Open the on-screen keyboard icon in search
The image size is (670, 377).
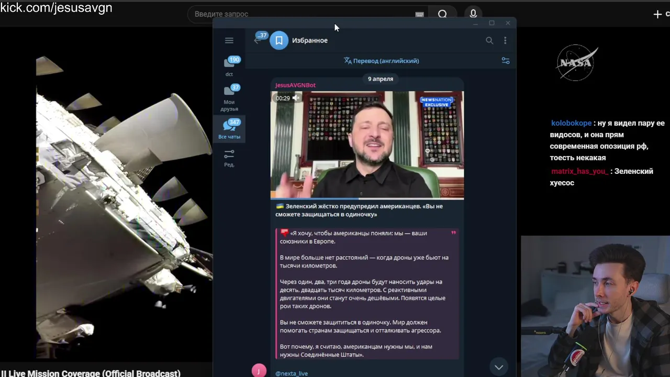click(419, 15)
